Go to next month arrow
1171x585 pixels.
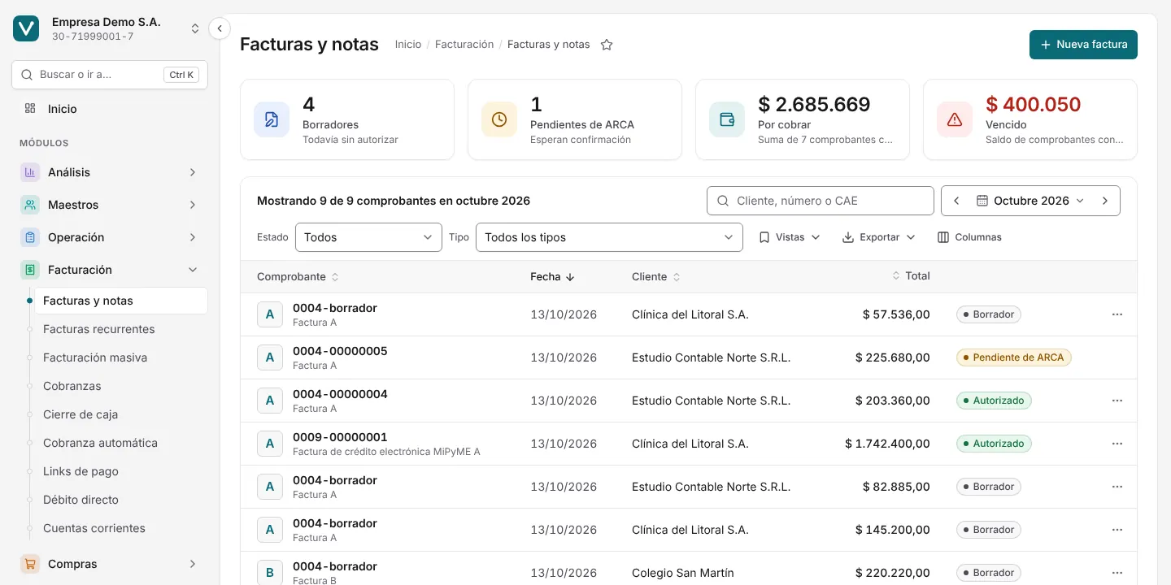(x=1105, y=201)
